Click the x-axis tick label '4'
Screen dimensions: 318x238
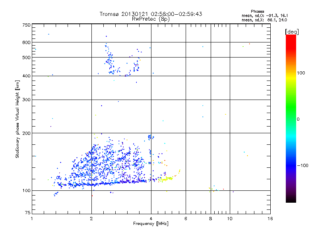click(151, 219)
